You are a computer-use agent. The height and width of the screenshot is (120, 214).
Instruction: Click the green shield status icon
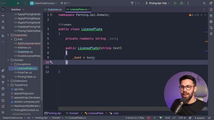160,118
